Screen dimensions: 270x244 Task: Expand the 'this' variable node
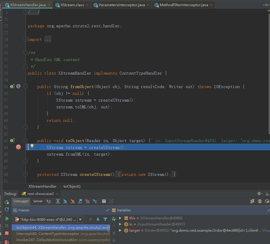(x=120, y=218)
